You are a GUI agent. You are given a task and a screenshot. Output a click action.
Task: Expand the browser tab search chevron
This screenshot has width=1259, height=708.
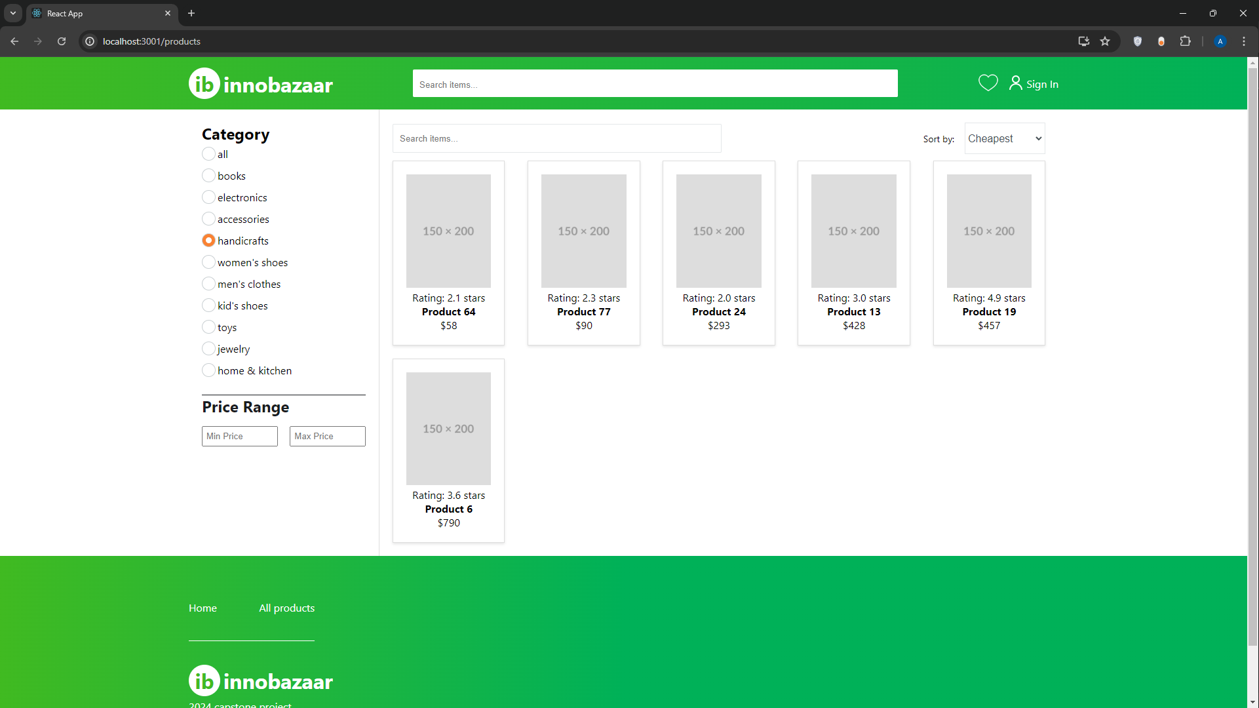[13, 13]
